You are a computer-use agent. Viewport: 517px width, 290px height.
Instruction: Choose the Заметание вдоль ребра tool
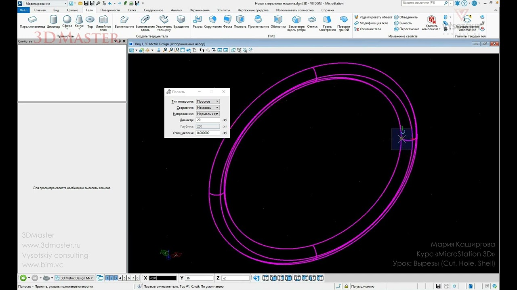[296, 23]
